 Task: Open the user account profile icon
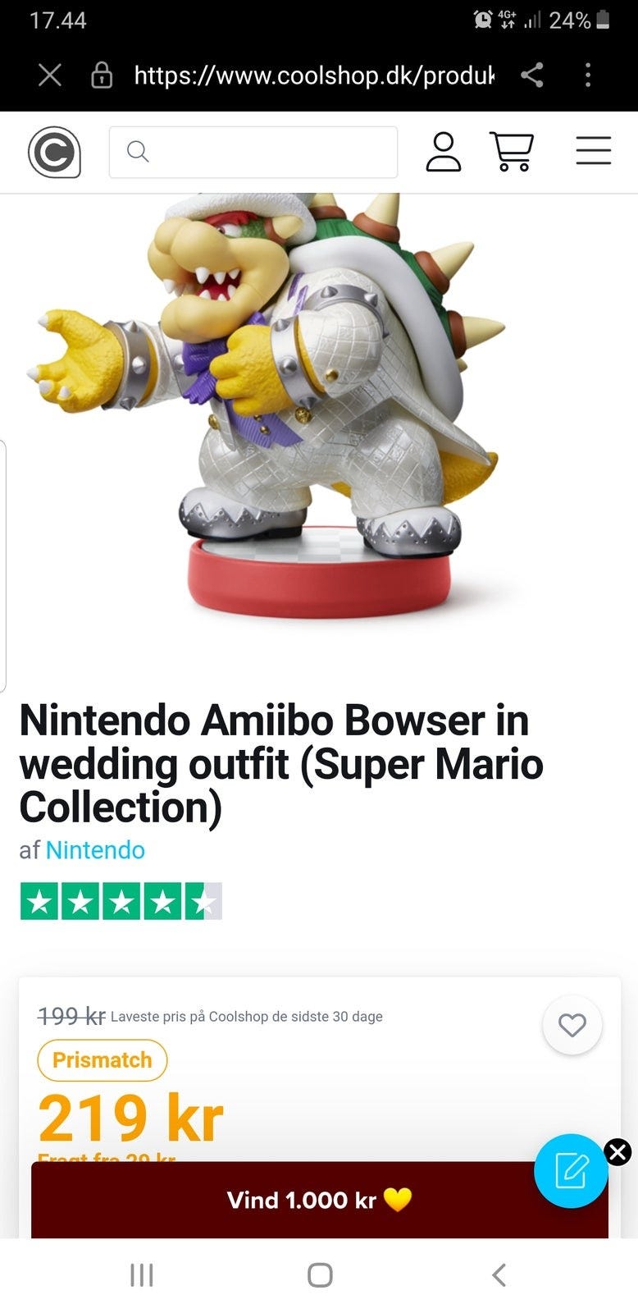coord(444,152)
